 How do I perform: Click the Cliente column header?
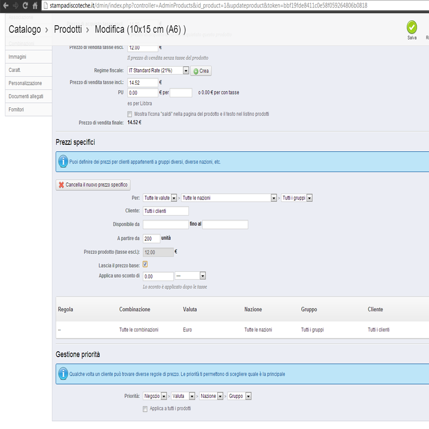[x=375, y=309]
